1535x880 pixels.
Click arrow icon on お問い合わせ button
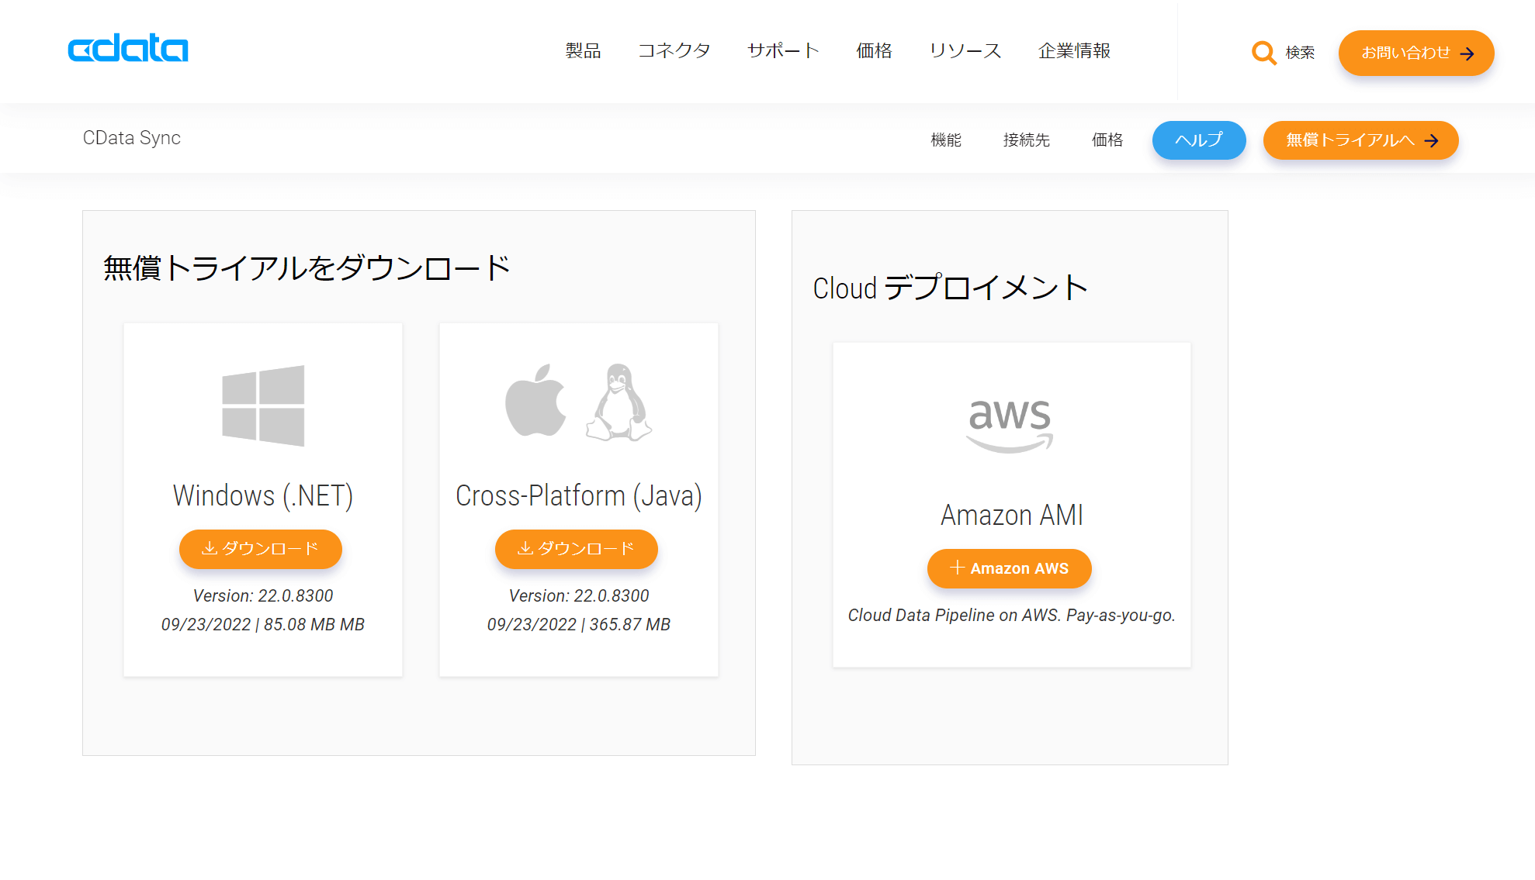tap(1467, 53)
